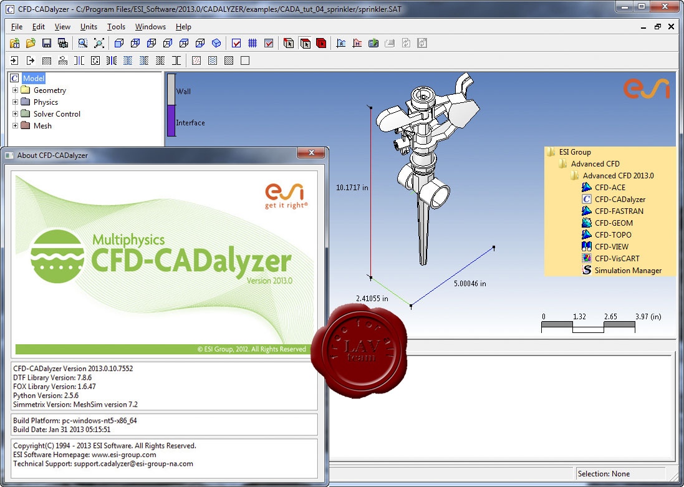This screenshot has height=487, width=684.
Task: Toggle the gray-shaded red checkmark icon
Action: tap(269, 43)
